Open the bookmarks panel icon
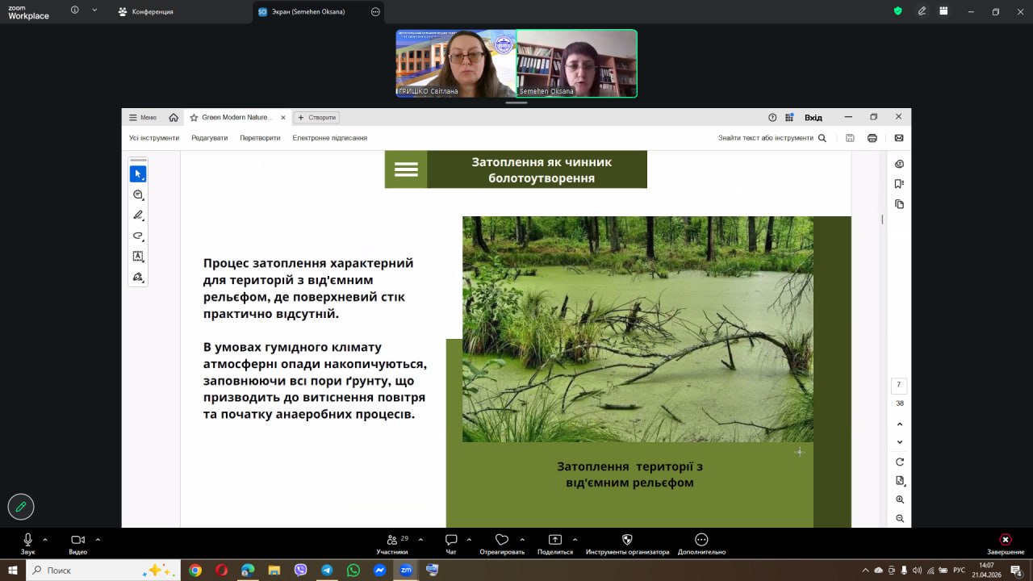This screenshot has width=1033, height=581. 900,184
